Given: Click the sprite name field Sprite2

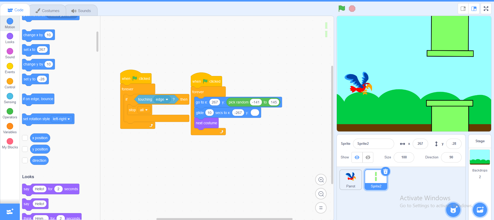Looking at the screenshot, I should click(x=373, y=144).
